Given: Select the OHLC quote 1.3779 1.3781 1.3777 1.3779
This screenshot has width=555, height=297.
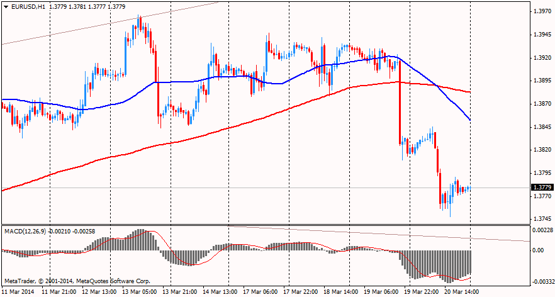Looking at the screenshot, I should (87, 7).
